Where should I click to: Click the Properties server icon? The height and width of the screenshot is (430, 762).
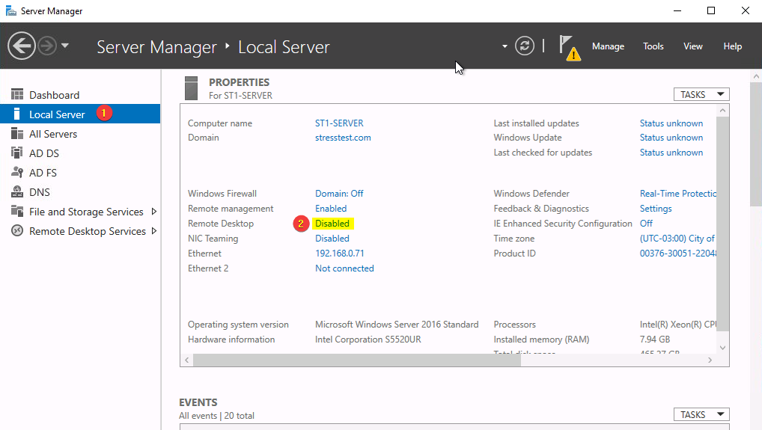[x=192, y=88]
